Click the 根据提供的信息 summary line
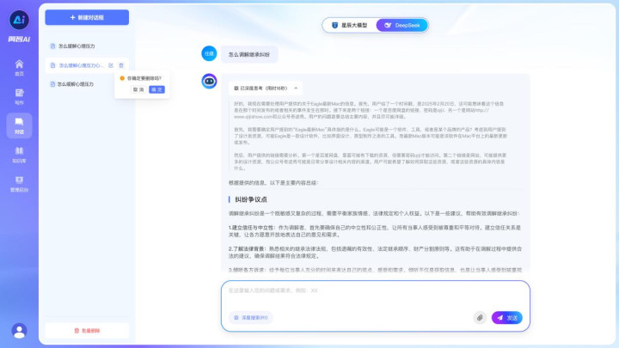619x348 pixels. pos(273,183)
